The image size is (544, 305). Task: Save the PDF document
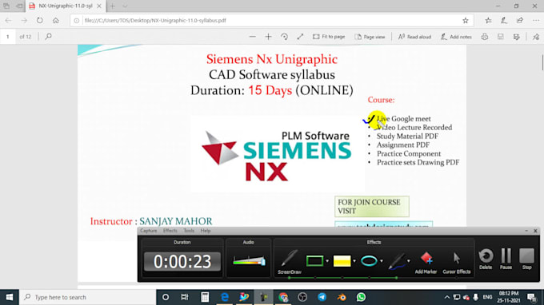click(500, 37)
